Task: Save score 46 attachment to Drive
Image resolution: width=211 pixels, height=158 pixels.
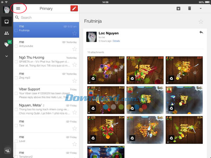Action: [172, 138]
